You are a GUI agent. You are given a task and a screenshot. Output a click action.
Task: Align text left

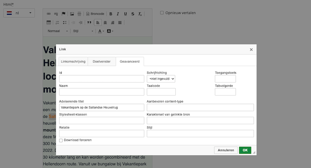tap(98, 23)
